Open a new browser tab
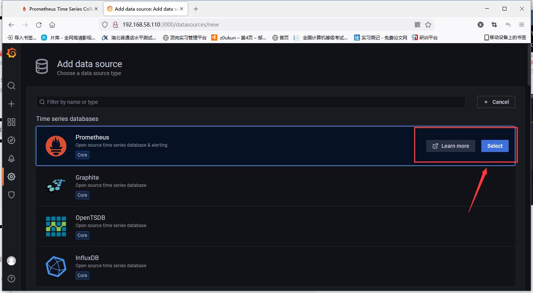This screenshot has width=533, height=293. tap(196, 9)
